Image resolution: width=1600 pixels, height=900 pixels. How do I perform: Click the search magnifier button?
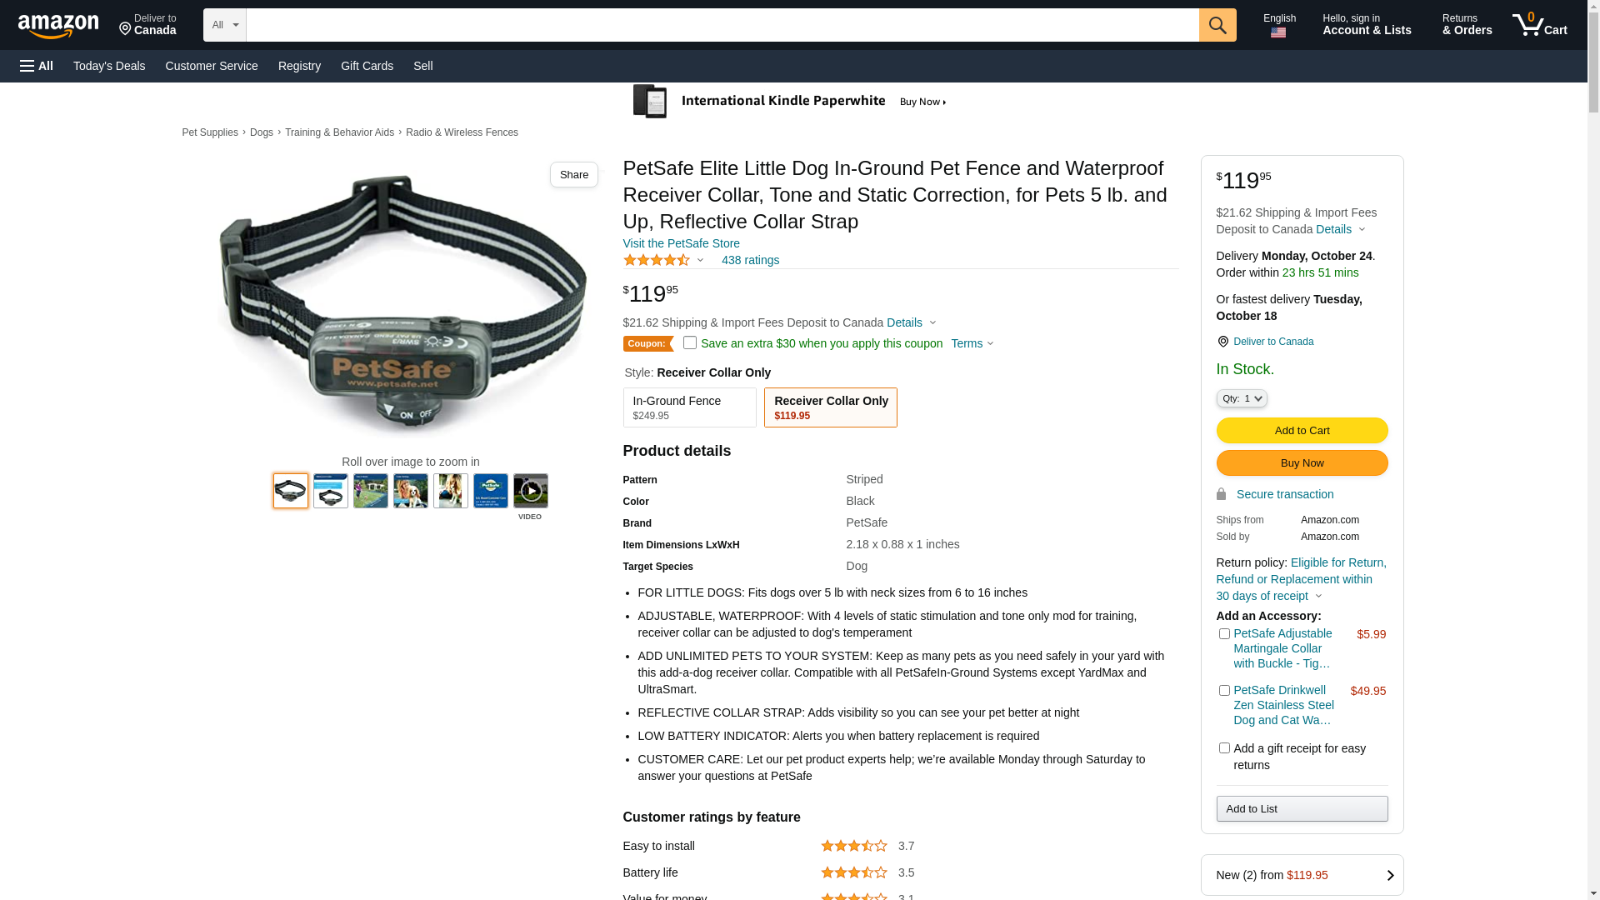point(1217,25)
